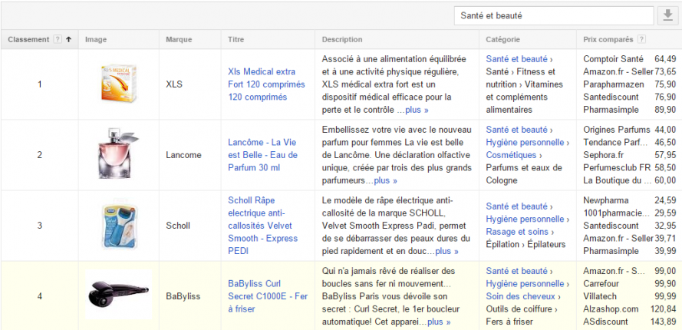Click Comptoir Santé price entry 64,49
Viewport: 682px width, 330px height.
click(630, 59)
